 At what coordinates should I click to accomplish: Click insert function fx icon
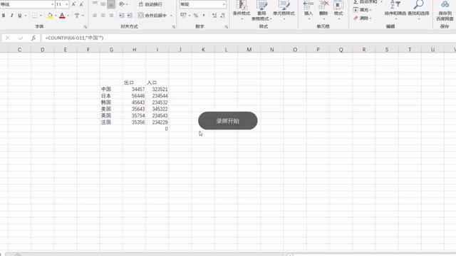coord(33,38)
